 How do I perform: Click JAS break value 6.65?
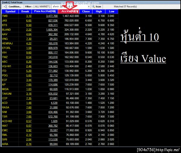[29, 21]
